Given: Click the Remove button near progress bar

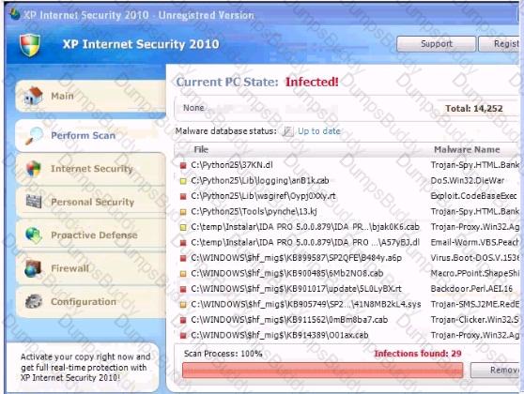Looking at the screenshot, I should pos(496,370).
